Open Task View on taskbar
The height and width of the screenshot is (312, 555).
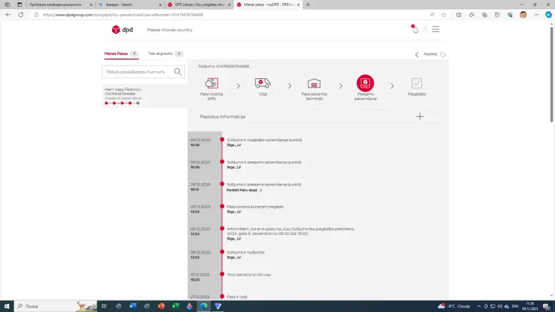104,306
